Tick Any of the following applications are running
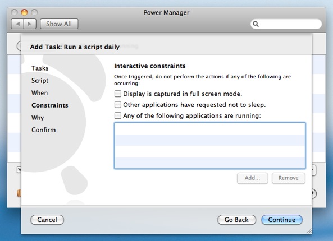333x241 pixels. click(118, 115)
